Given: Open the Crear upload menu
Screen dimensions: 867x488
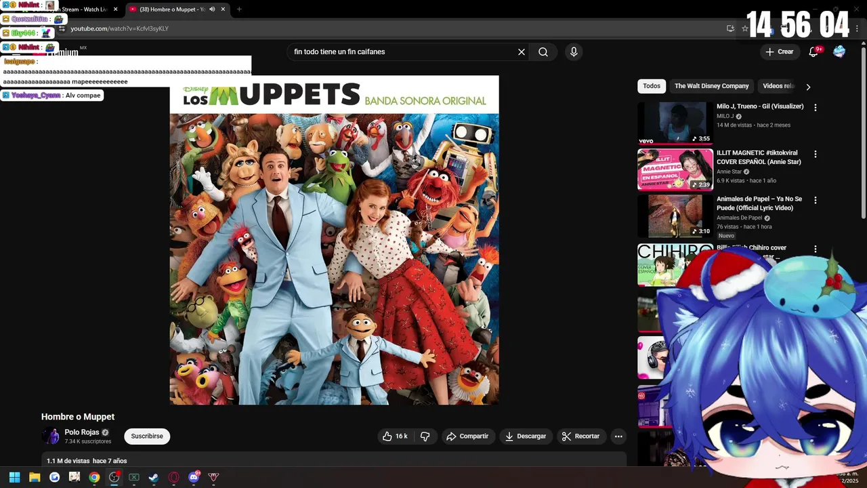Looking at the screenshot, I should click(779, 52).
